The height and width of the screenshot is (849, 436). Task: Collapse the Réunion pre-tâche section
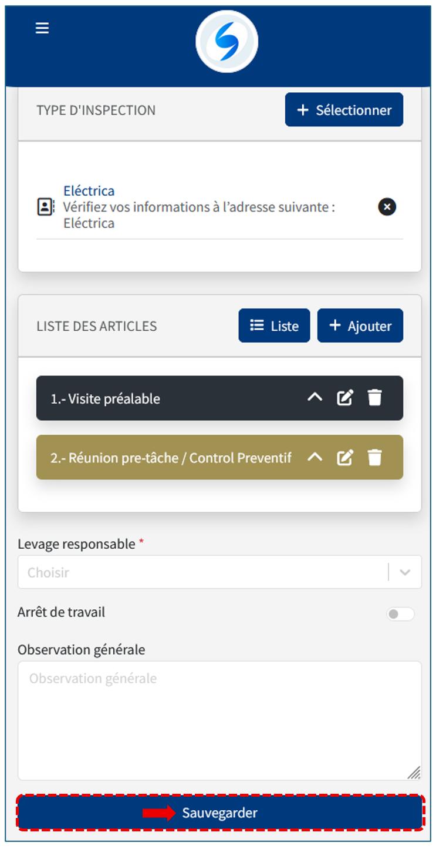point(315,457)
